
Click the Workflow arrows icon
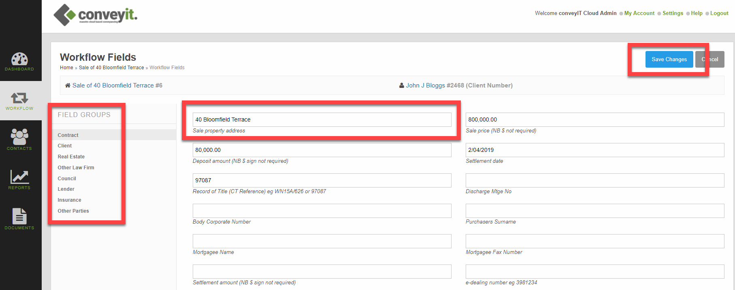[19, 98]
